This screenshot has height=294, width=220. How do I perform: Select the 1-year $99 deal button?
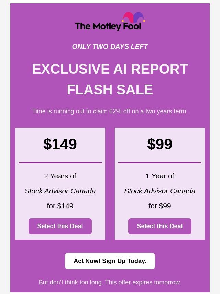point(160,226)
